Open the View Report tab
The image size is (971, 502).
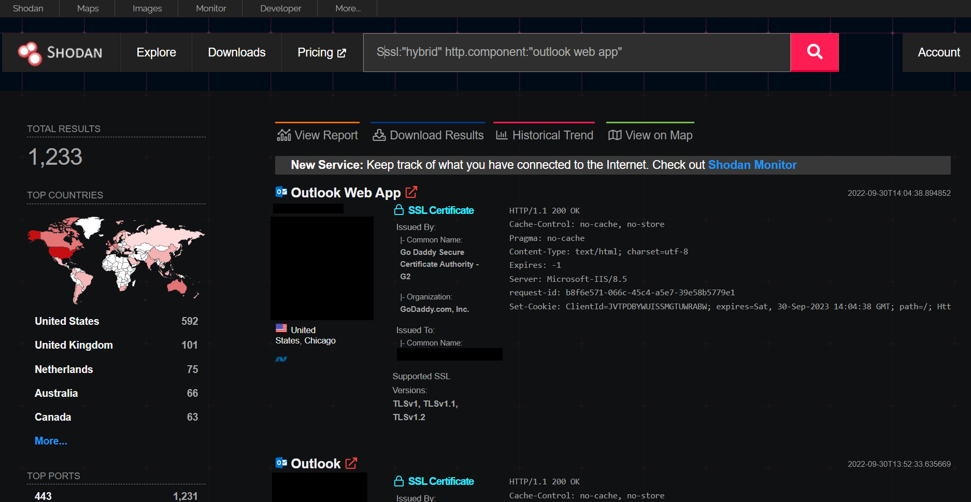pyautogui.click(x=317, y=134)
